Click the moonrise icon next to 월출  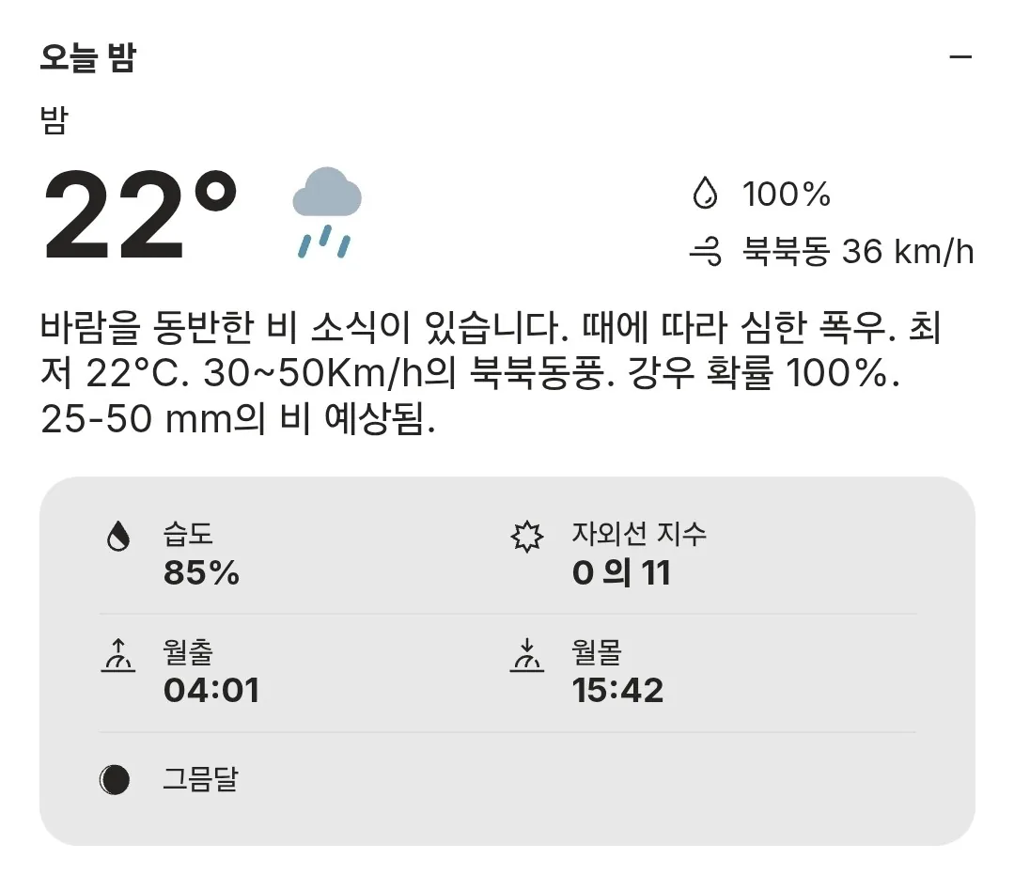coord(118,655)
